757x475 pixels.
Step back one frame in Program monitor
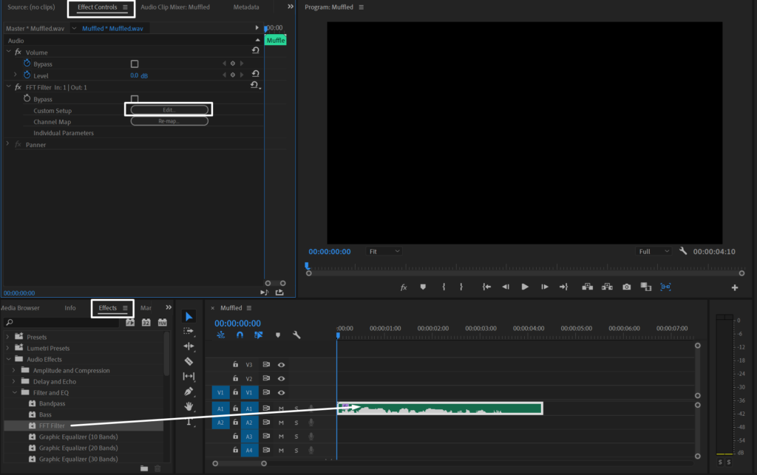tap(506, 287)
